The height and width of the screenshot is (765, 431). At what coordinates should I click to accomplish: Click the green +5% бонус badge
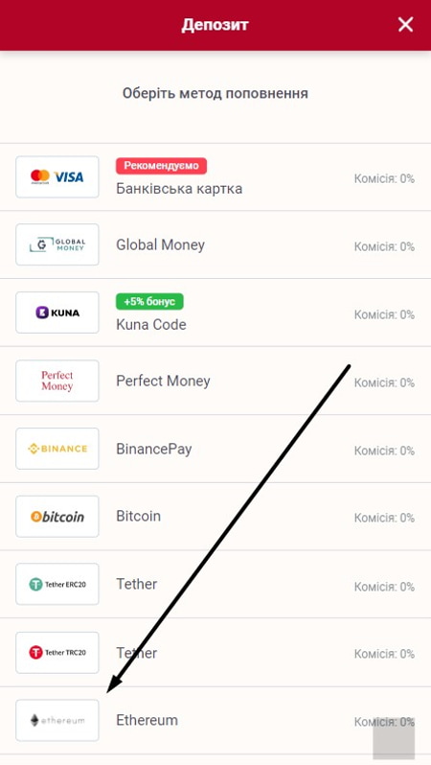pyautogui.click(x=149, y=302)
